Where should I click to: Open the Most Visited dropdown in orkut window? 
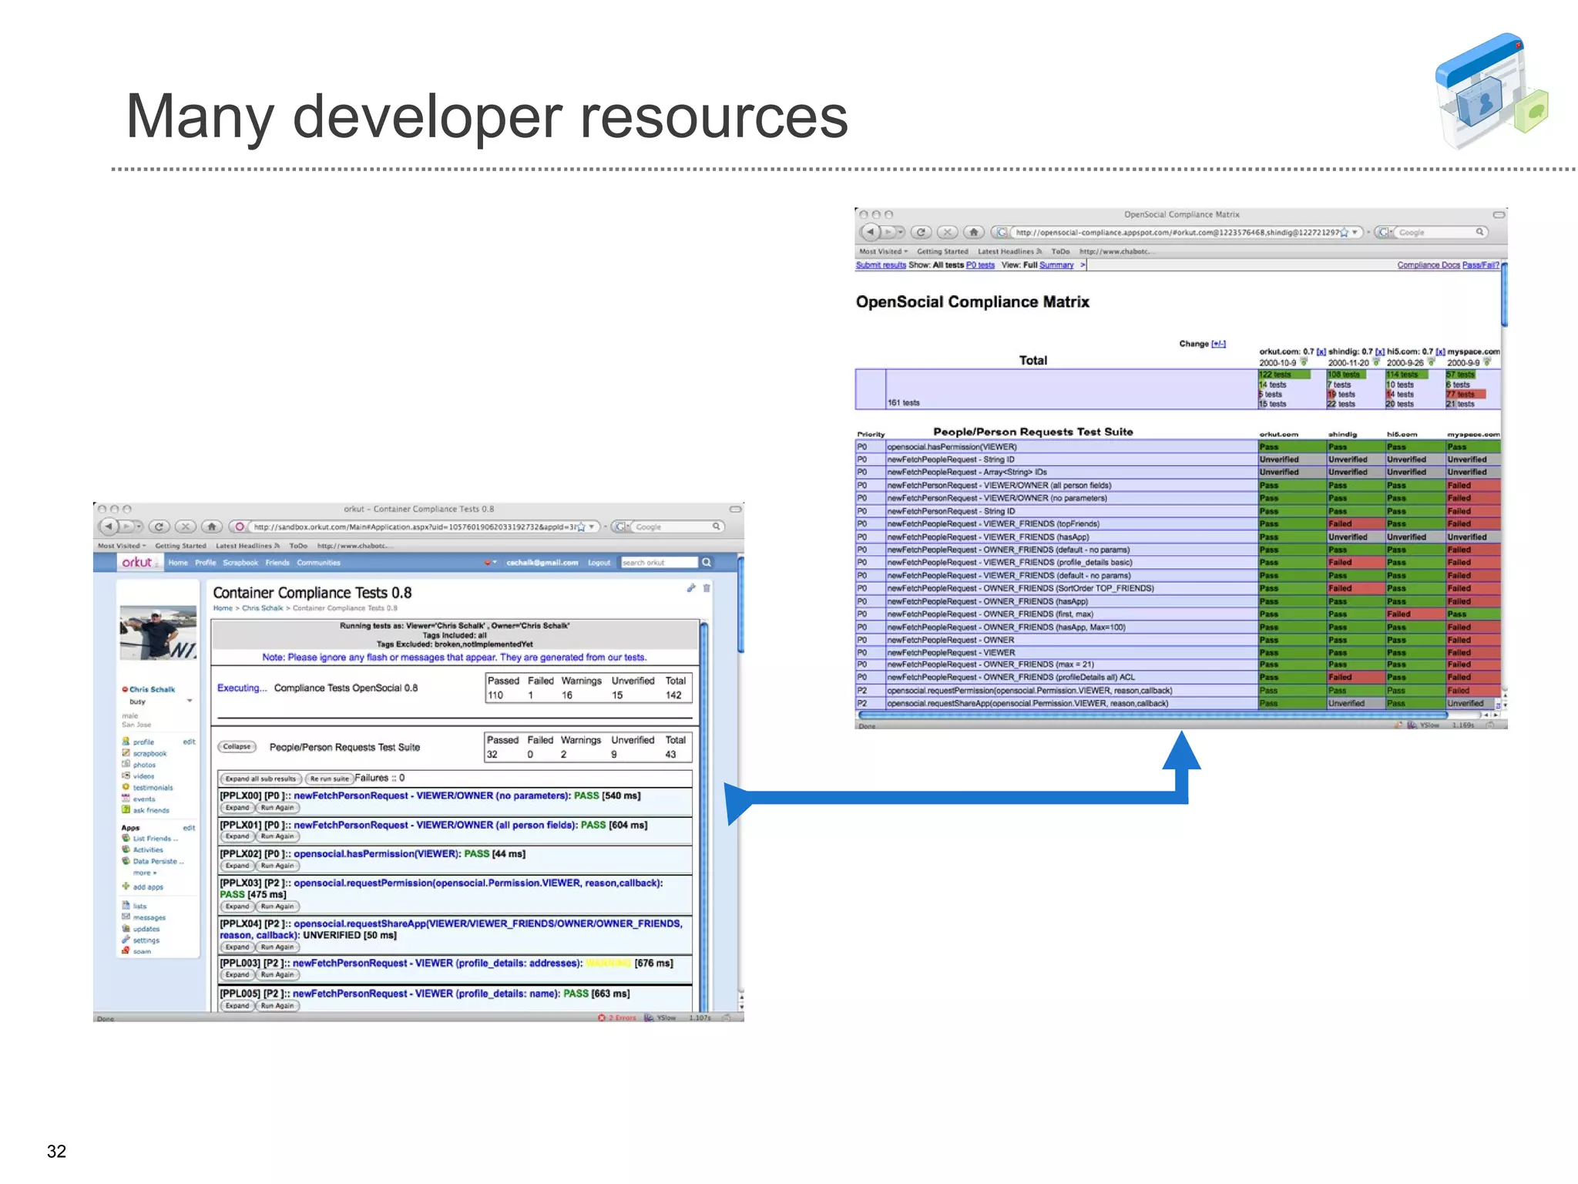click(x=122, y=546)
